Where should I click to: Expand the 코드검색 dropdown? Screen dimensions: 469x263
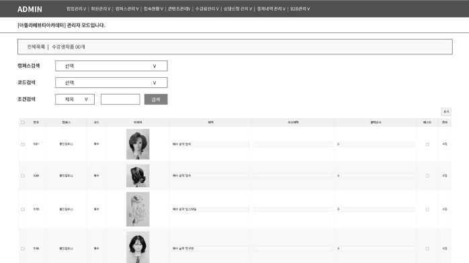pos(112,83)
